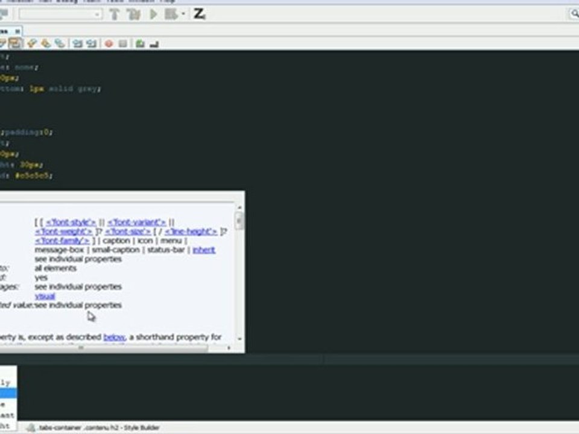Click the Debug Project icon
Viewport: 579px width, 434px height.
point(171,14)
